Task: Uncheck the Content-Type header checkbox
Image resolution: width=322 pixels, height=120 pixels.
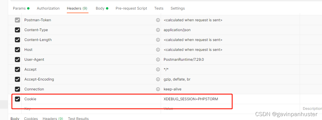Action: coord(17,30)
